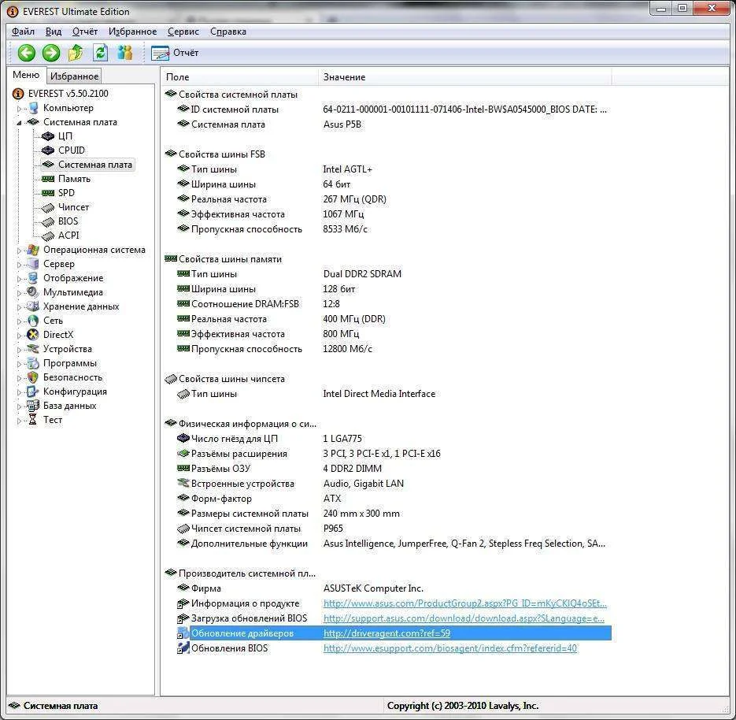Switch to the Меню tab
This screenshot has width=736, height=720.
[26, 75]
